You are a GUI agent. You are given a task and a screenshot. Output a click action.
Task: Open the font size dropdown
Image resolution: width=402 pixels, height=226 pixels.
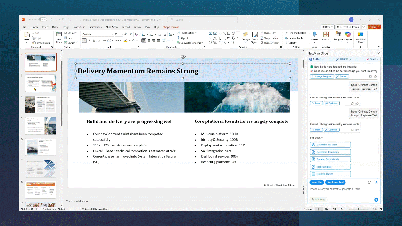click(x=122, y=34)
